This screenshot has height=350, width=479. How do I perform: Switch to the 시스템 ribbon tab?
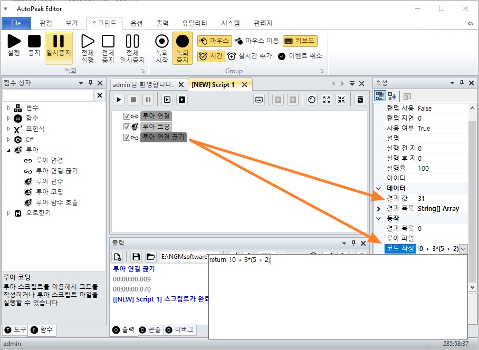(231, 23)
